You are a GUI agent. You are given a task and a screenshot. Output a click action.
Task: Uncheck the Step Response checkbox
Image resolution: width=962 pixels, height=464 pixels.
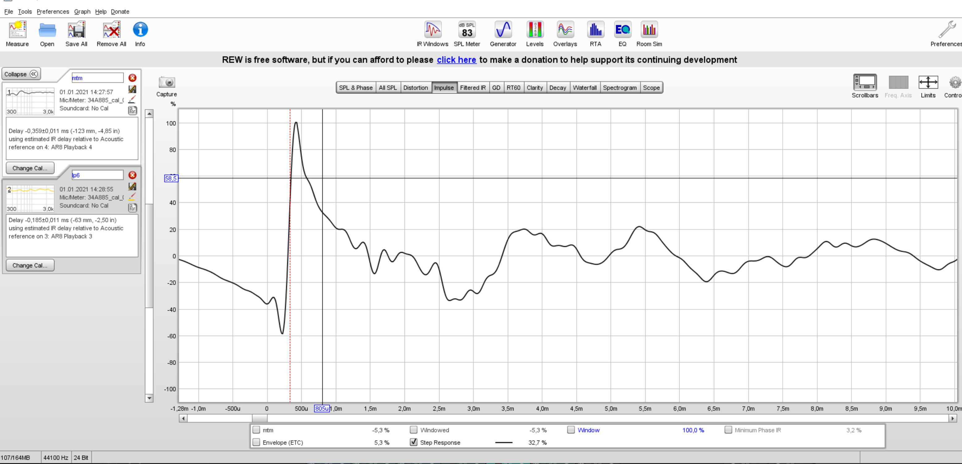[x=413, y=442]
